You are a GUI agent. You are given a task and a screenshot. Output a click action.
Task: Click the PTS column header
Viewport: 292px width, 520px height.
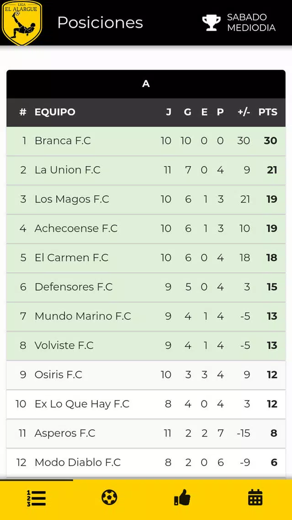click(268, 112)
